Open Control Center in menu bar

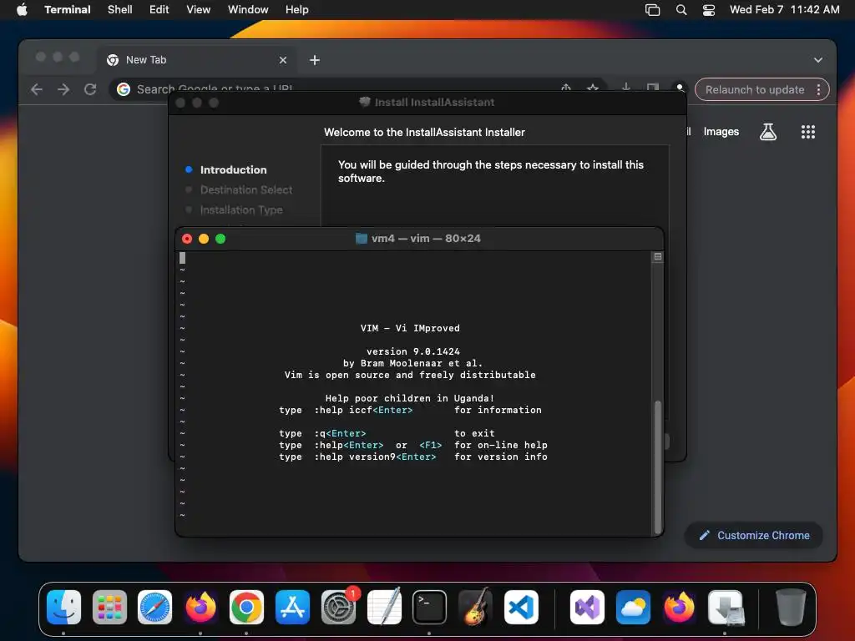(708, 9)
